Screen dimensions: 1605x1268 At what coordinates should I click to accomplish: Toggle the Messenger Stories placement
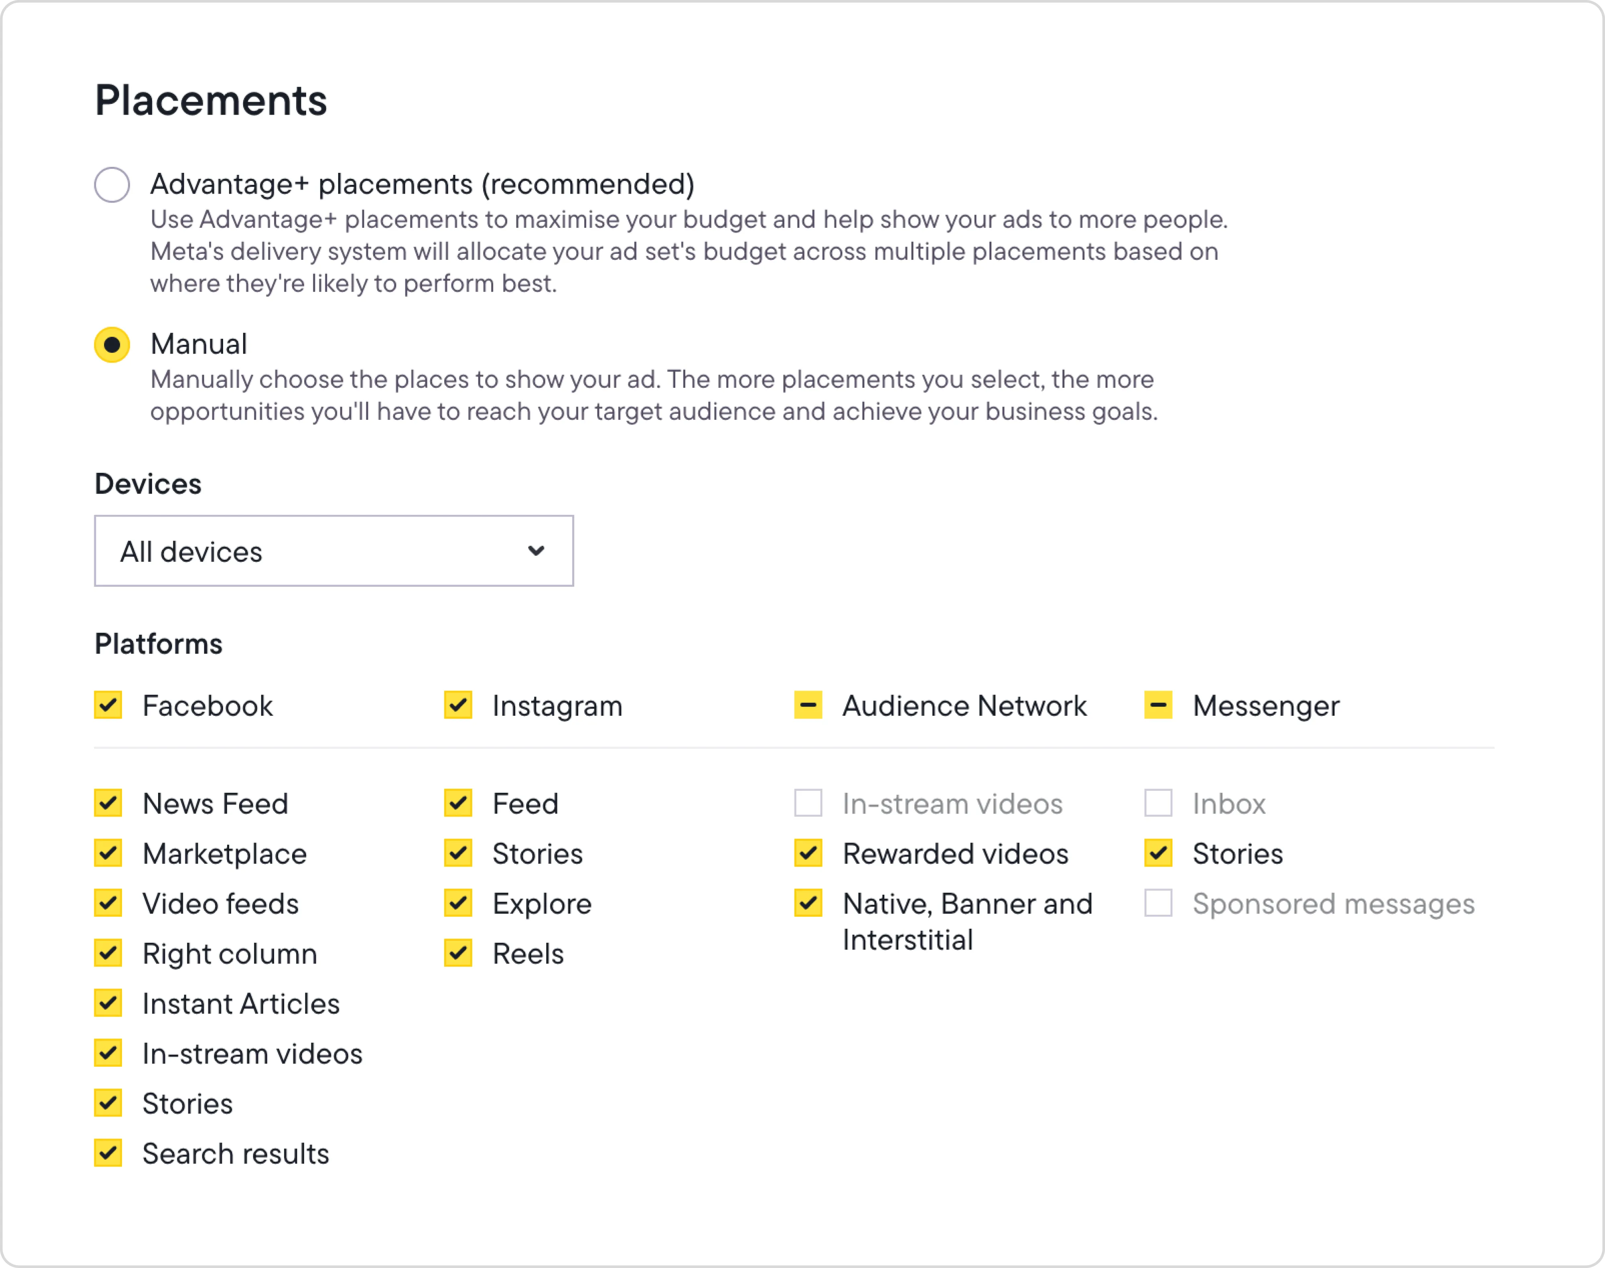[x=1159, y=854]
